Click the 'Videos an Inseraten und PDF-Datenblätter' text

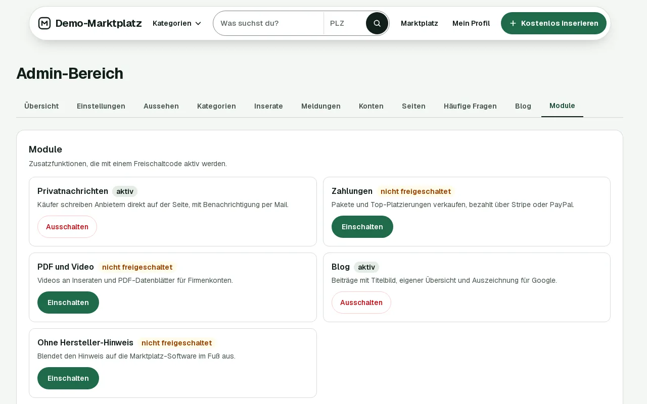[x=135, y=280]
